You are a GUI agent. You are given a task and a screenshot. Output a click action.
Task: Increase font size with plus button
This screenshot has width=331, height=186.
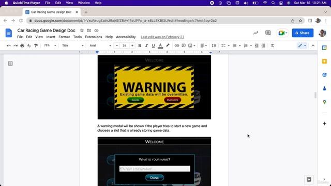(x=132, y=45)
